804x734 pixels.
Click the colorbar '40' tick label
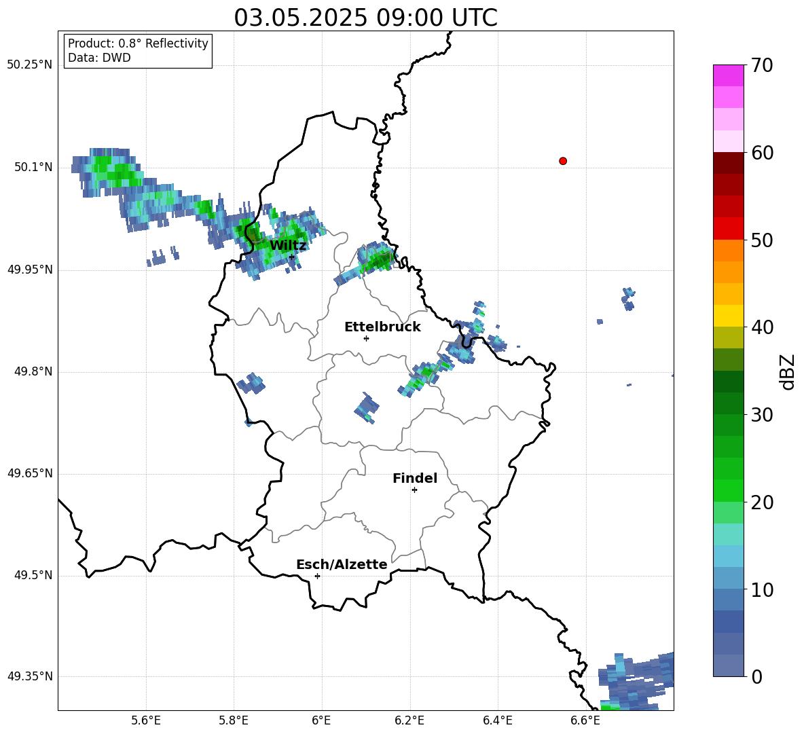tap(762, 327)
